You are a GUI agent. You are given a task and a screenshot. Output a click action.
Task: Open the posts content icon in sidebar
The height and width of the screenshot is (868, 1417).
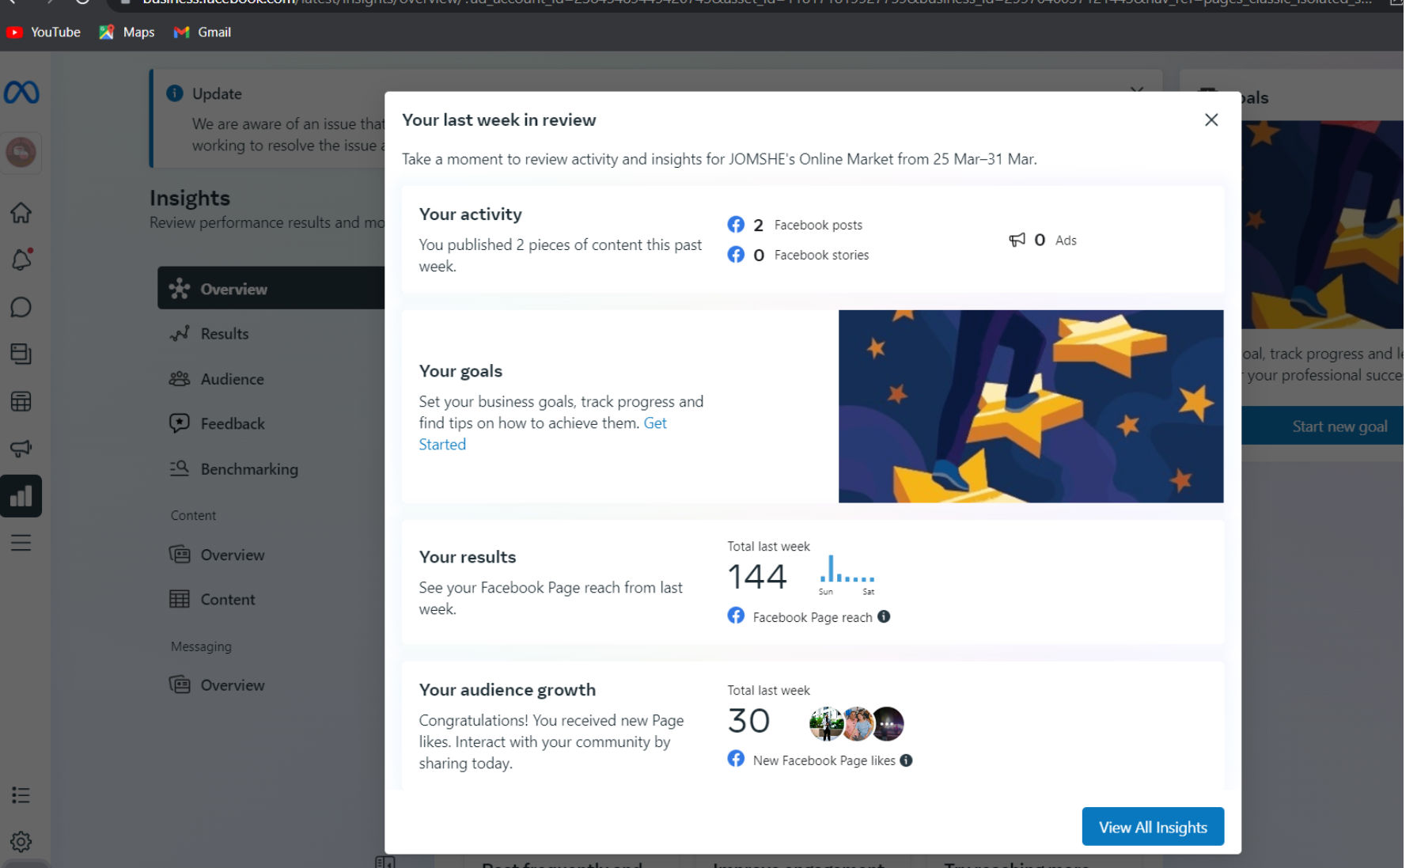coord(21,354)
